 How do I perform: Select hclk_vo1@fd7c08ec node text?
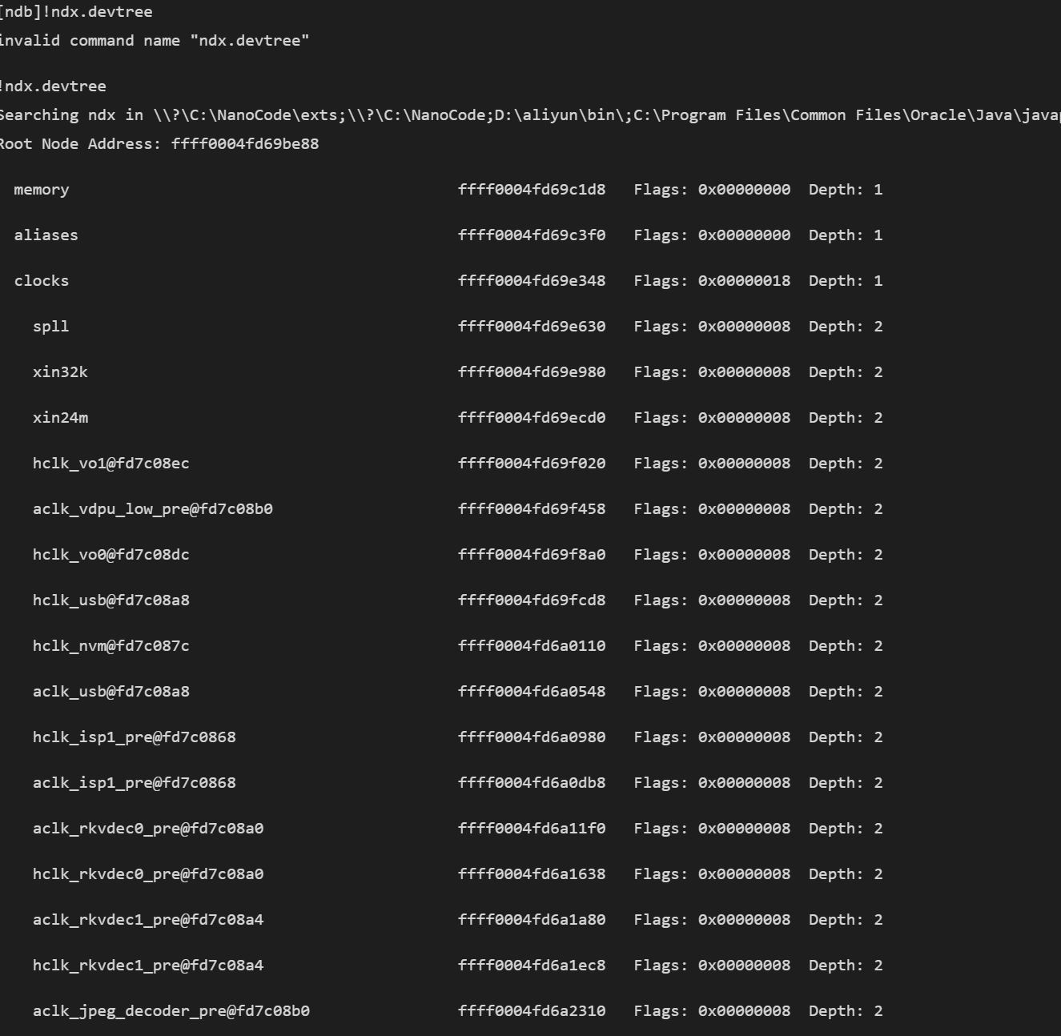[x=111, y=464]
